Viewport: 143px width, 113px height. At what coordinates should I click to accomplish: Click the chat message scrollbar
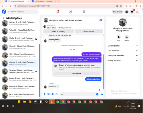pos(103,72)
